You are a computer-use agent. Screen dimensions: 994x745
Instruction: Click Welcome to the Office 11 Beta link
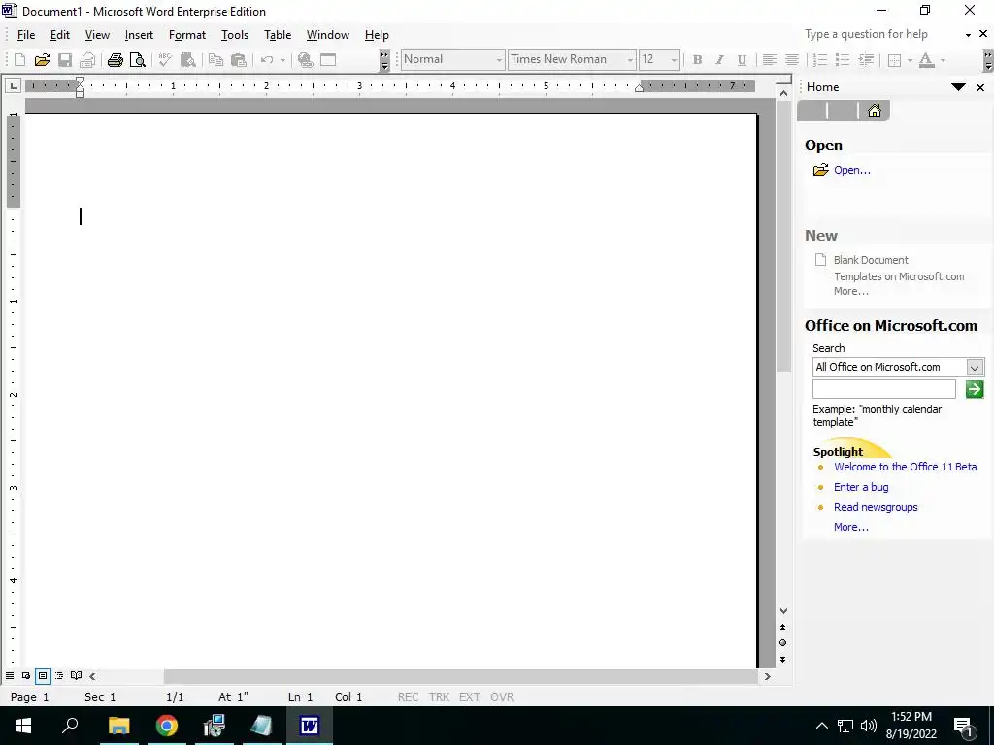click(x=906, y=467)
